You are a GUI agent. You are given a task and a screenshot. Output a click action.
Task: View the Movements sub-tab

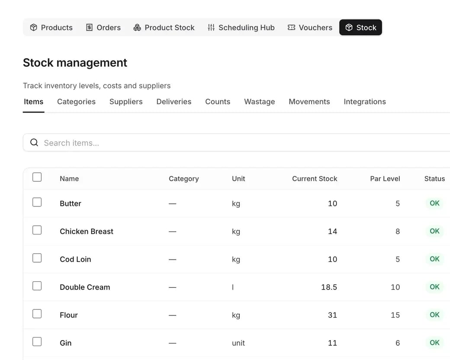[309, 102]
